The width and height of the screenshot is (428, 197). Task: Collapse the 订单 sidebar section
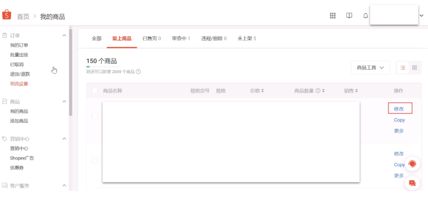[65, 36]
